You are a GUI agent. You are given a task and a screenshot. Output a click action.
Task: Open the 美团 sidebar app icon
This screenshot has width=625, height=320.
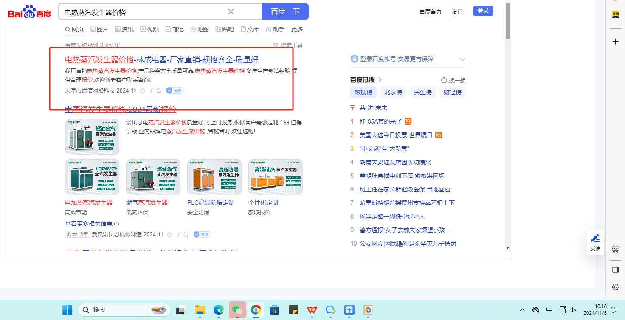click(x=615, y=14)
